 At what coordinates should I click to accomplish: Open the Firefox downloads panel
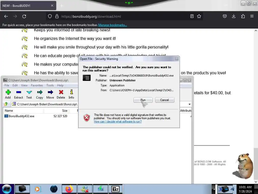[234, 16]
